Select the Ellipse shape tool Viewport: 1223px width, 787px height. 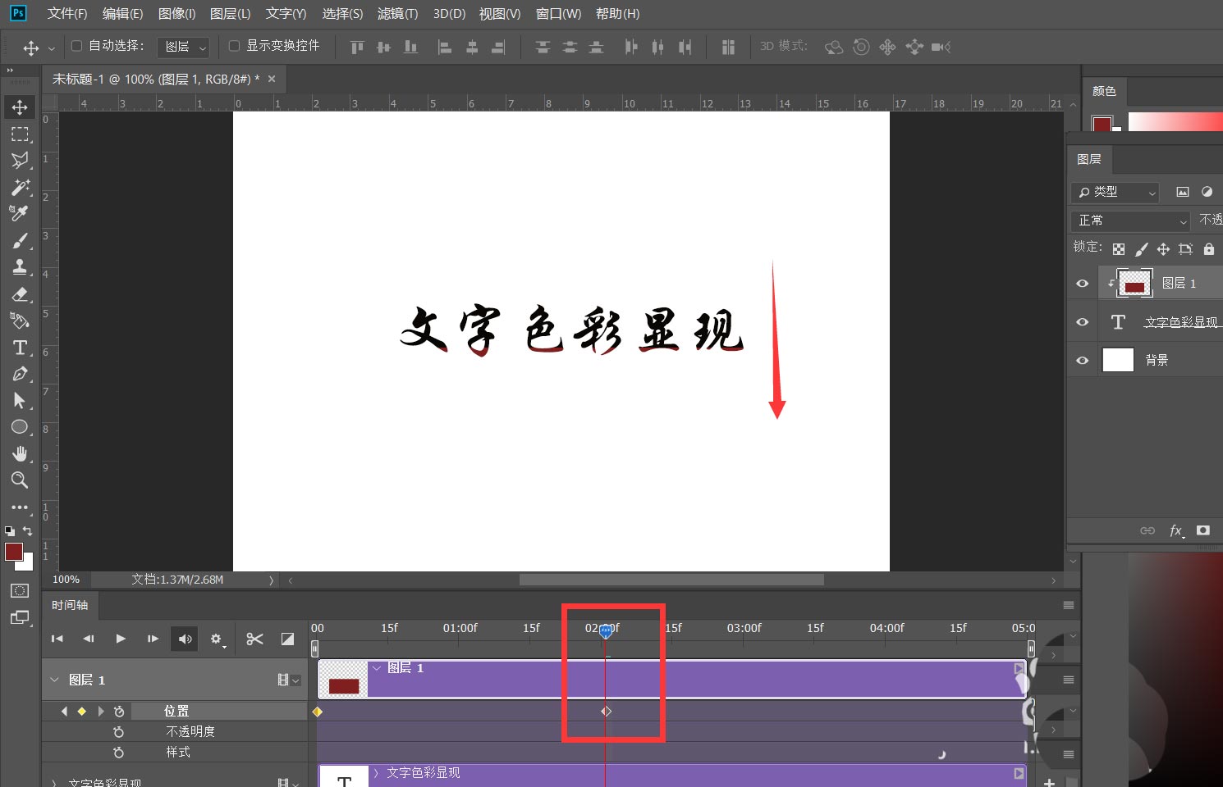20,427
